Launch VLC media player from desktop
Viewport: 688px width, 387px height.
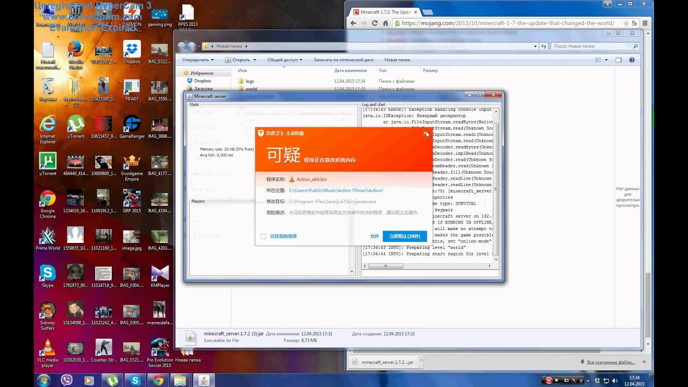pyautogui.click(x=48, y=354)
